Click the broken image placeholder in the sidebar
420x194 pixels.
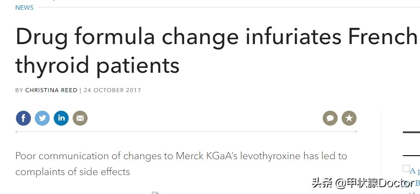pos(406,168)
